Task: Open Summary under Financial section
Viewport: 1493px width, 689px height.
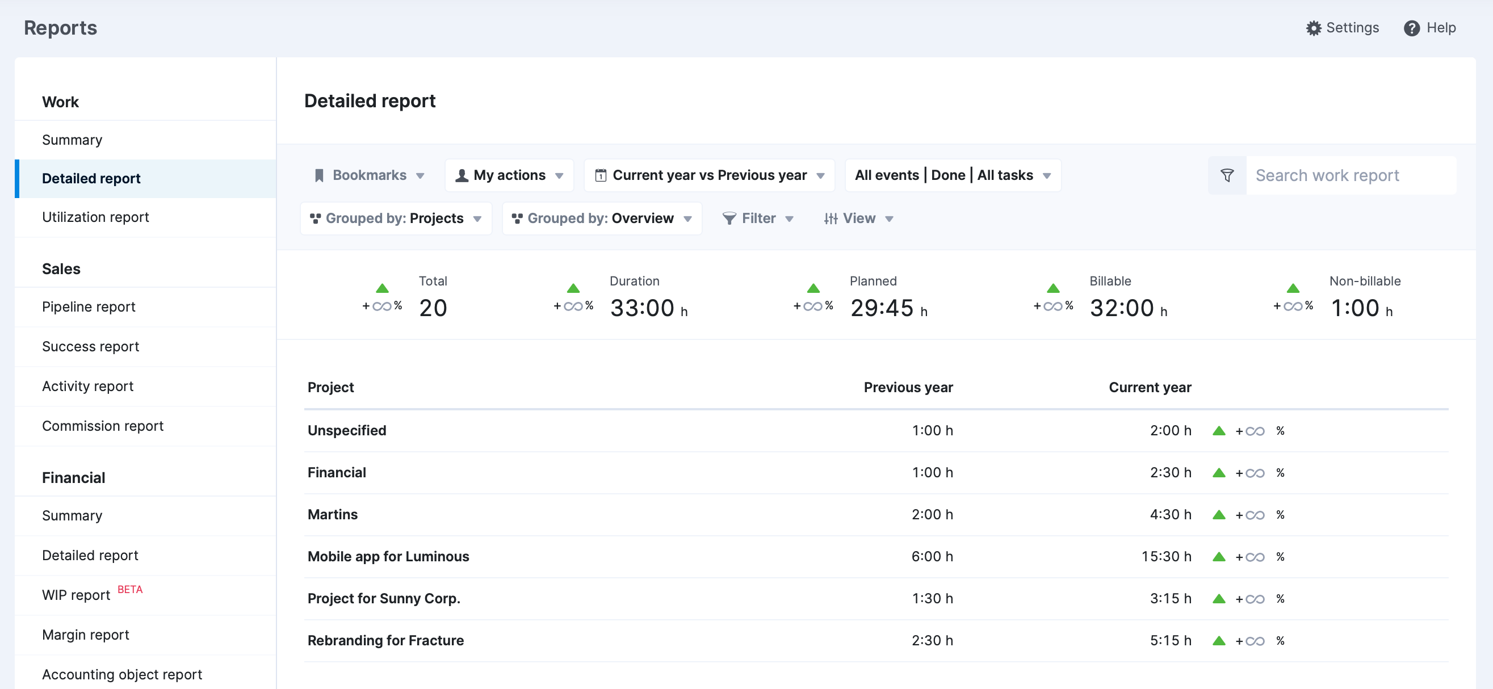Action: pos(145,516)
